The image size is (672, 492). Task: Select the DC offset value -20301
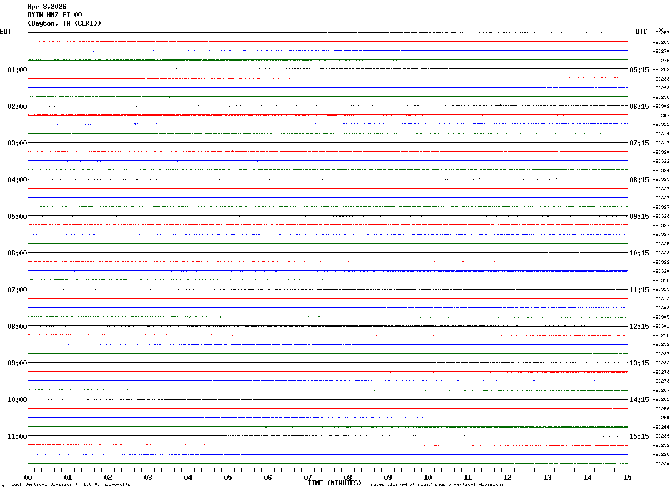point(661,327)
